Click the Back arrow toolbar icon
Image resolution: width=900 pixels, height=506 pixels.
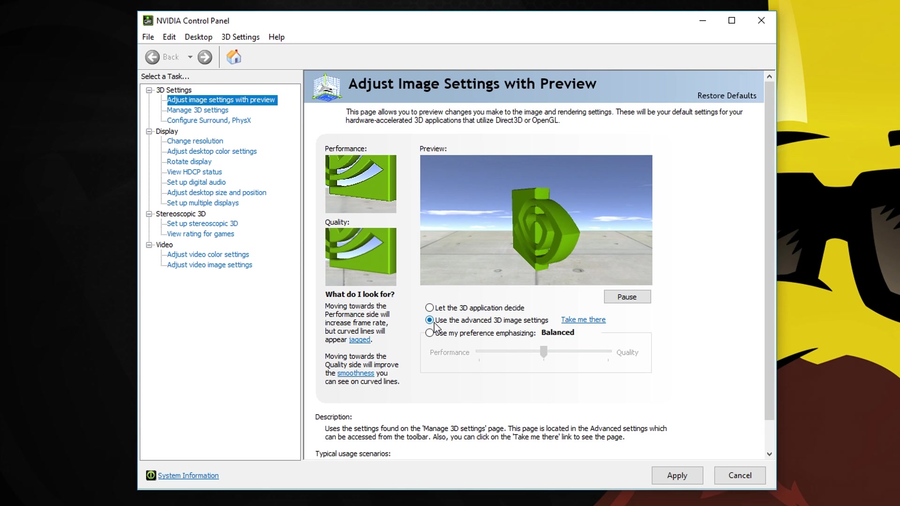coord(152,57)
